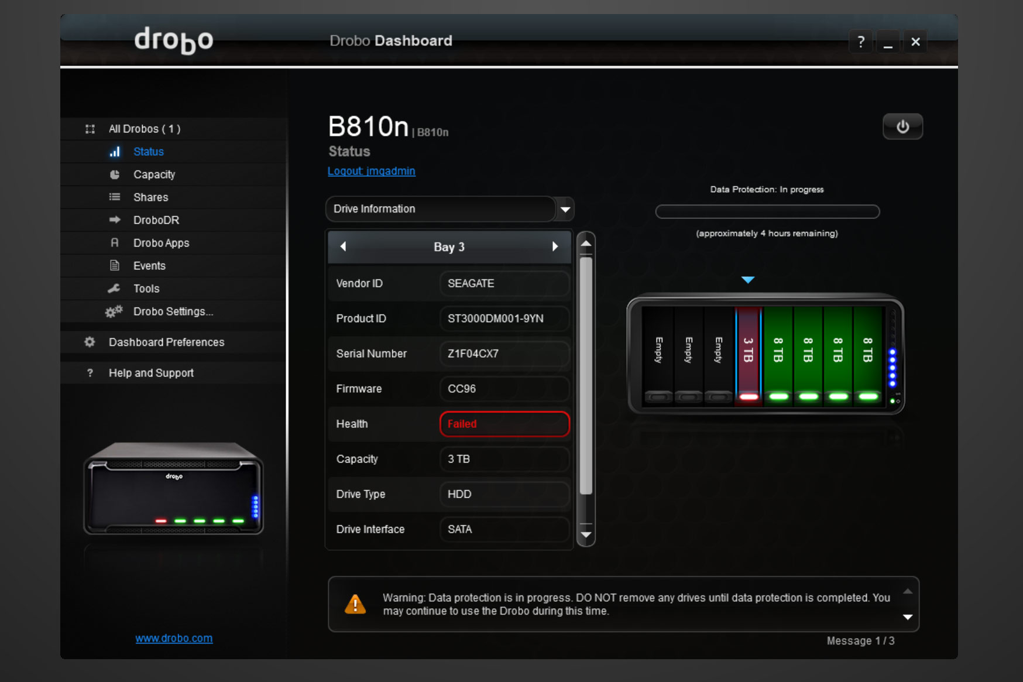The height and width of the screenshot is (682, 1023).
Task: Click the blue capacity LED column
Action: [x=892, y=368]
